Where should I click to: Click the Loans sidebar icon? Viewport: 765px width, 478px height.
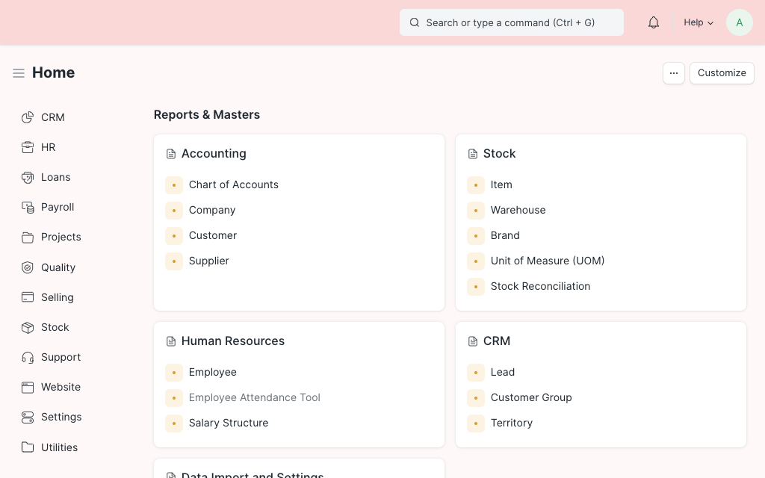click(28, 178)
